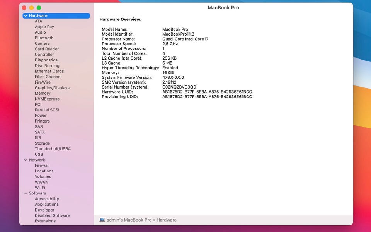Open Disc Burning in the sidebar
The image size is (371, 232).
click(47, 66)
